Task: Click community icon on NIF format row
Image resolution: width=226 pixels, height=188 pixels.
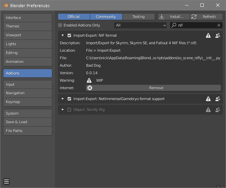Action: 218,35
